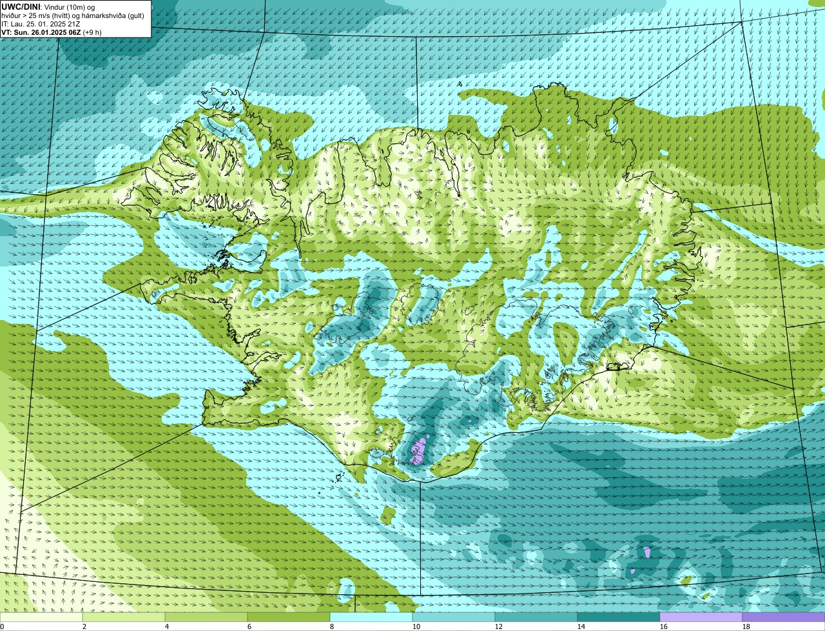Click the legend scale label '4'
The height and width of the screenshot is (631, 825).
tap(167, 626)
